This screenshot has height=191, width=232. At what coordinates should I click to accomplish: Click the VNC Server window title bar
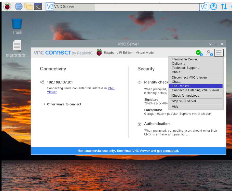click(x=128, y=44)
